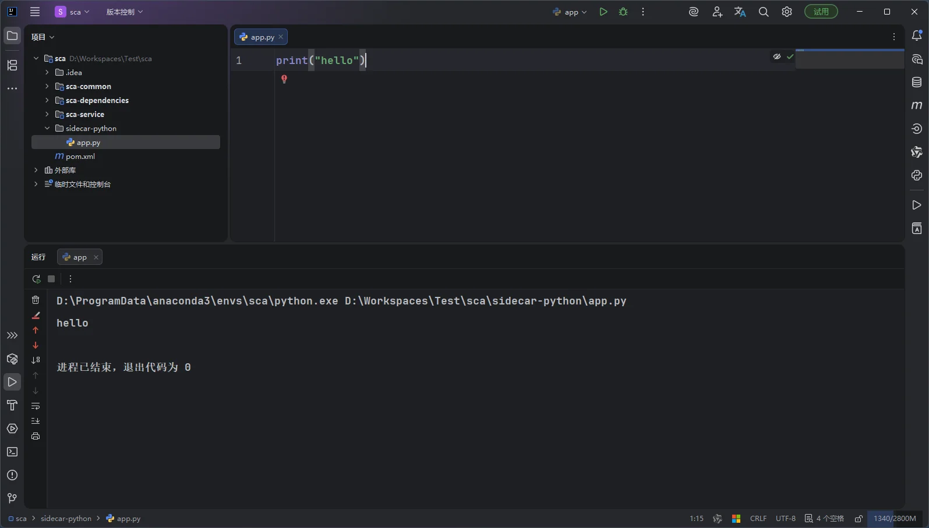This screenshot has width=929, height=528.
Task: Open the Terminal tool window
Action: [x=12, y=452]
